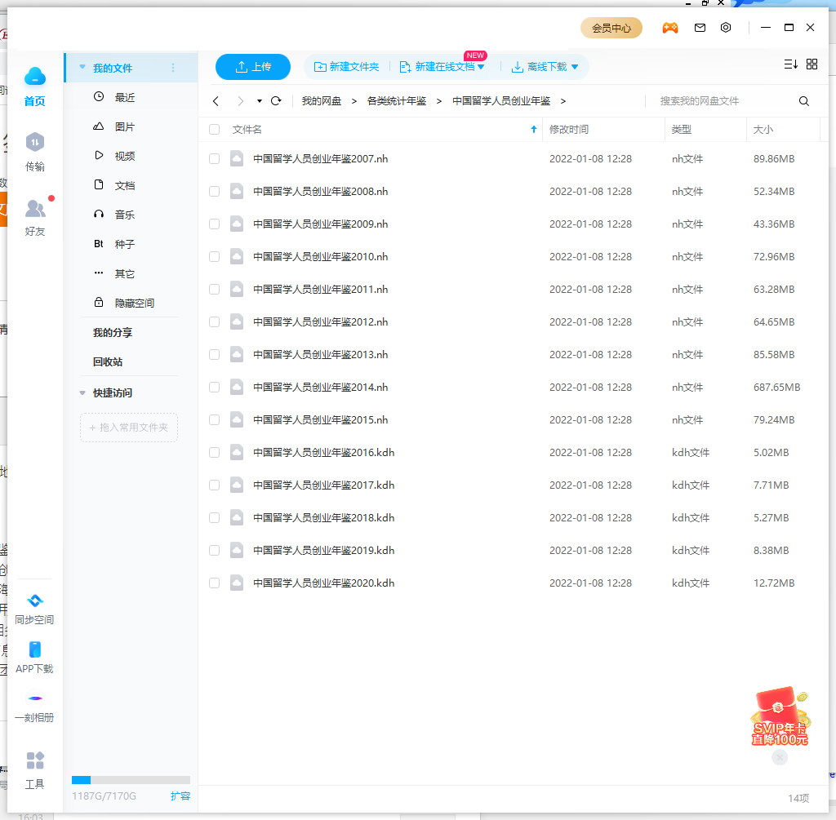Open 文档 documents category

click(125, 185)
